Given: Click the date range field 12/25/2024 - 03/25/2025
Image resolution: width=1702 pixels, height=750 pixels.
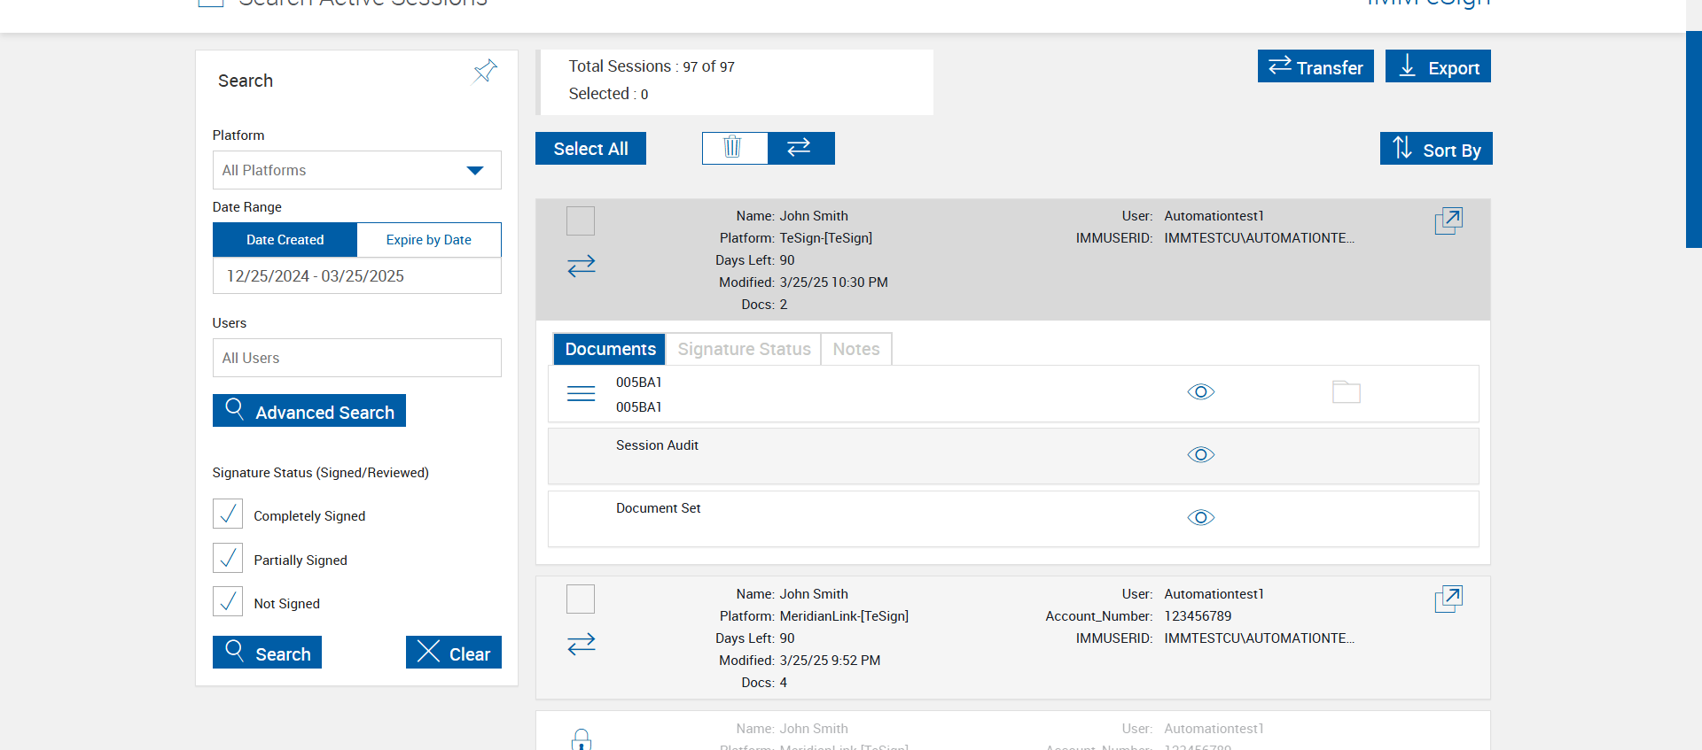Looking at the screenshot, I should (357, 276).
